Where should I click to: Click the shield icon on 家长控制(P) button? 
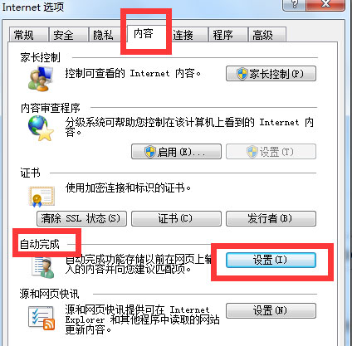pos(242,74)
